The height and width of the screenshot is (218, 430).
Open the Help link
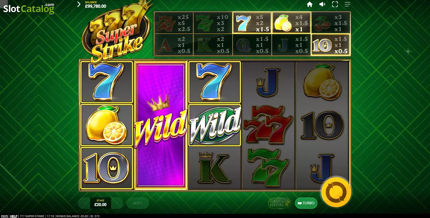click(14, 216)
